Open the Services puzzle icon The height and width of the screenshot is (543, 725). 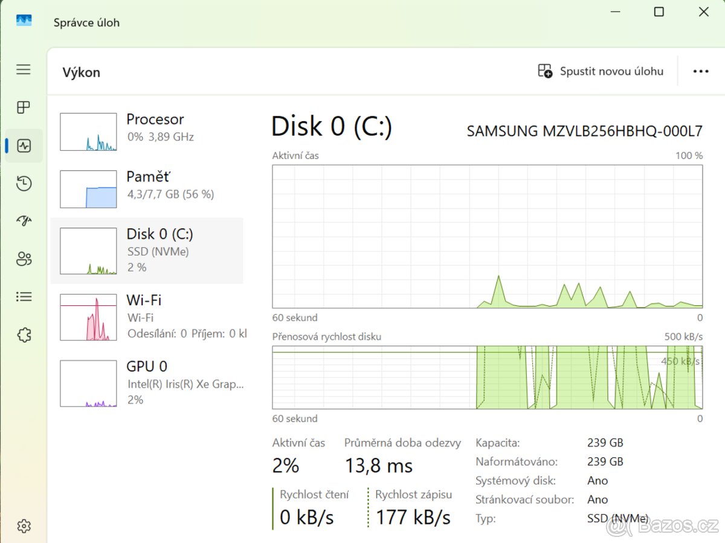[24, 335]
